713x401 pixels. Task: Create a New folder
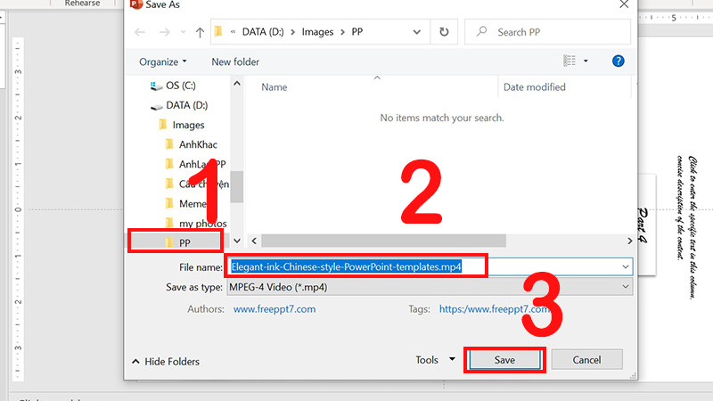click(x=235, y=61)
